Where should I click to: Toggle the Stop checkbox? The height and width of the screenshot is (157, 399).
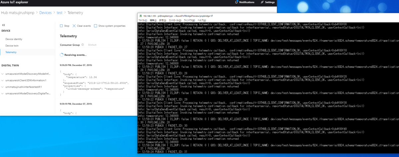62,26
